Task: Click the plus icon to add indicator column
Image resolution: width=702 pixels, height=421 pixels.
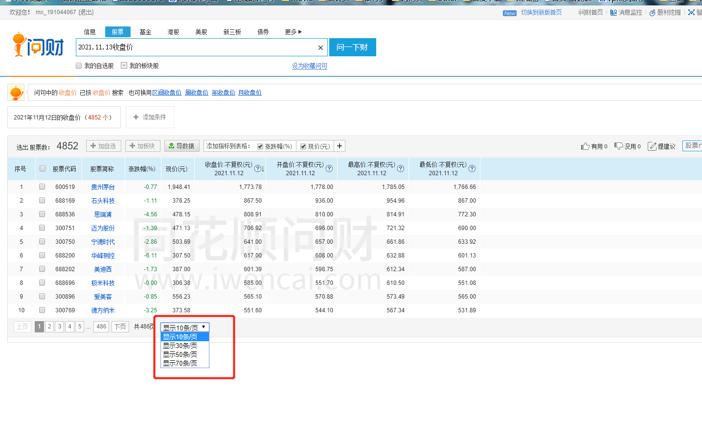Action: [340, 146]
